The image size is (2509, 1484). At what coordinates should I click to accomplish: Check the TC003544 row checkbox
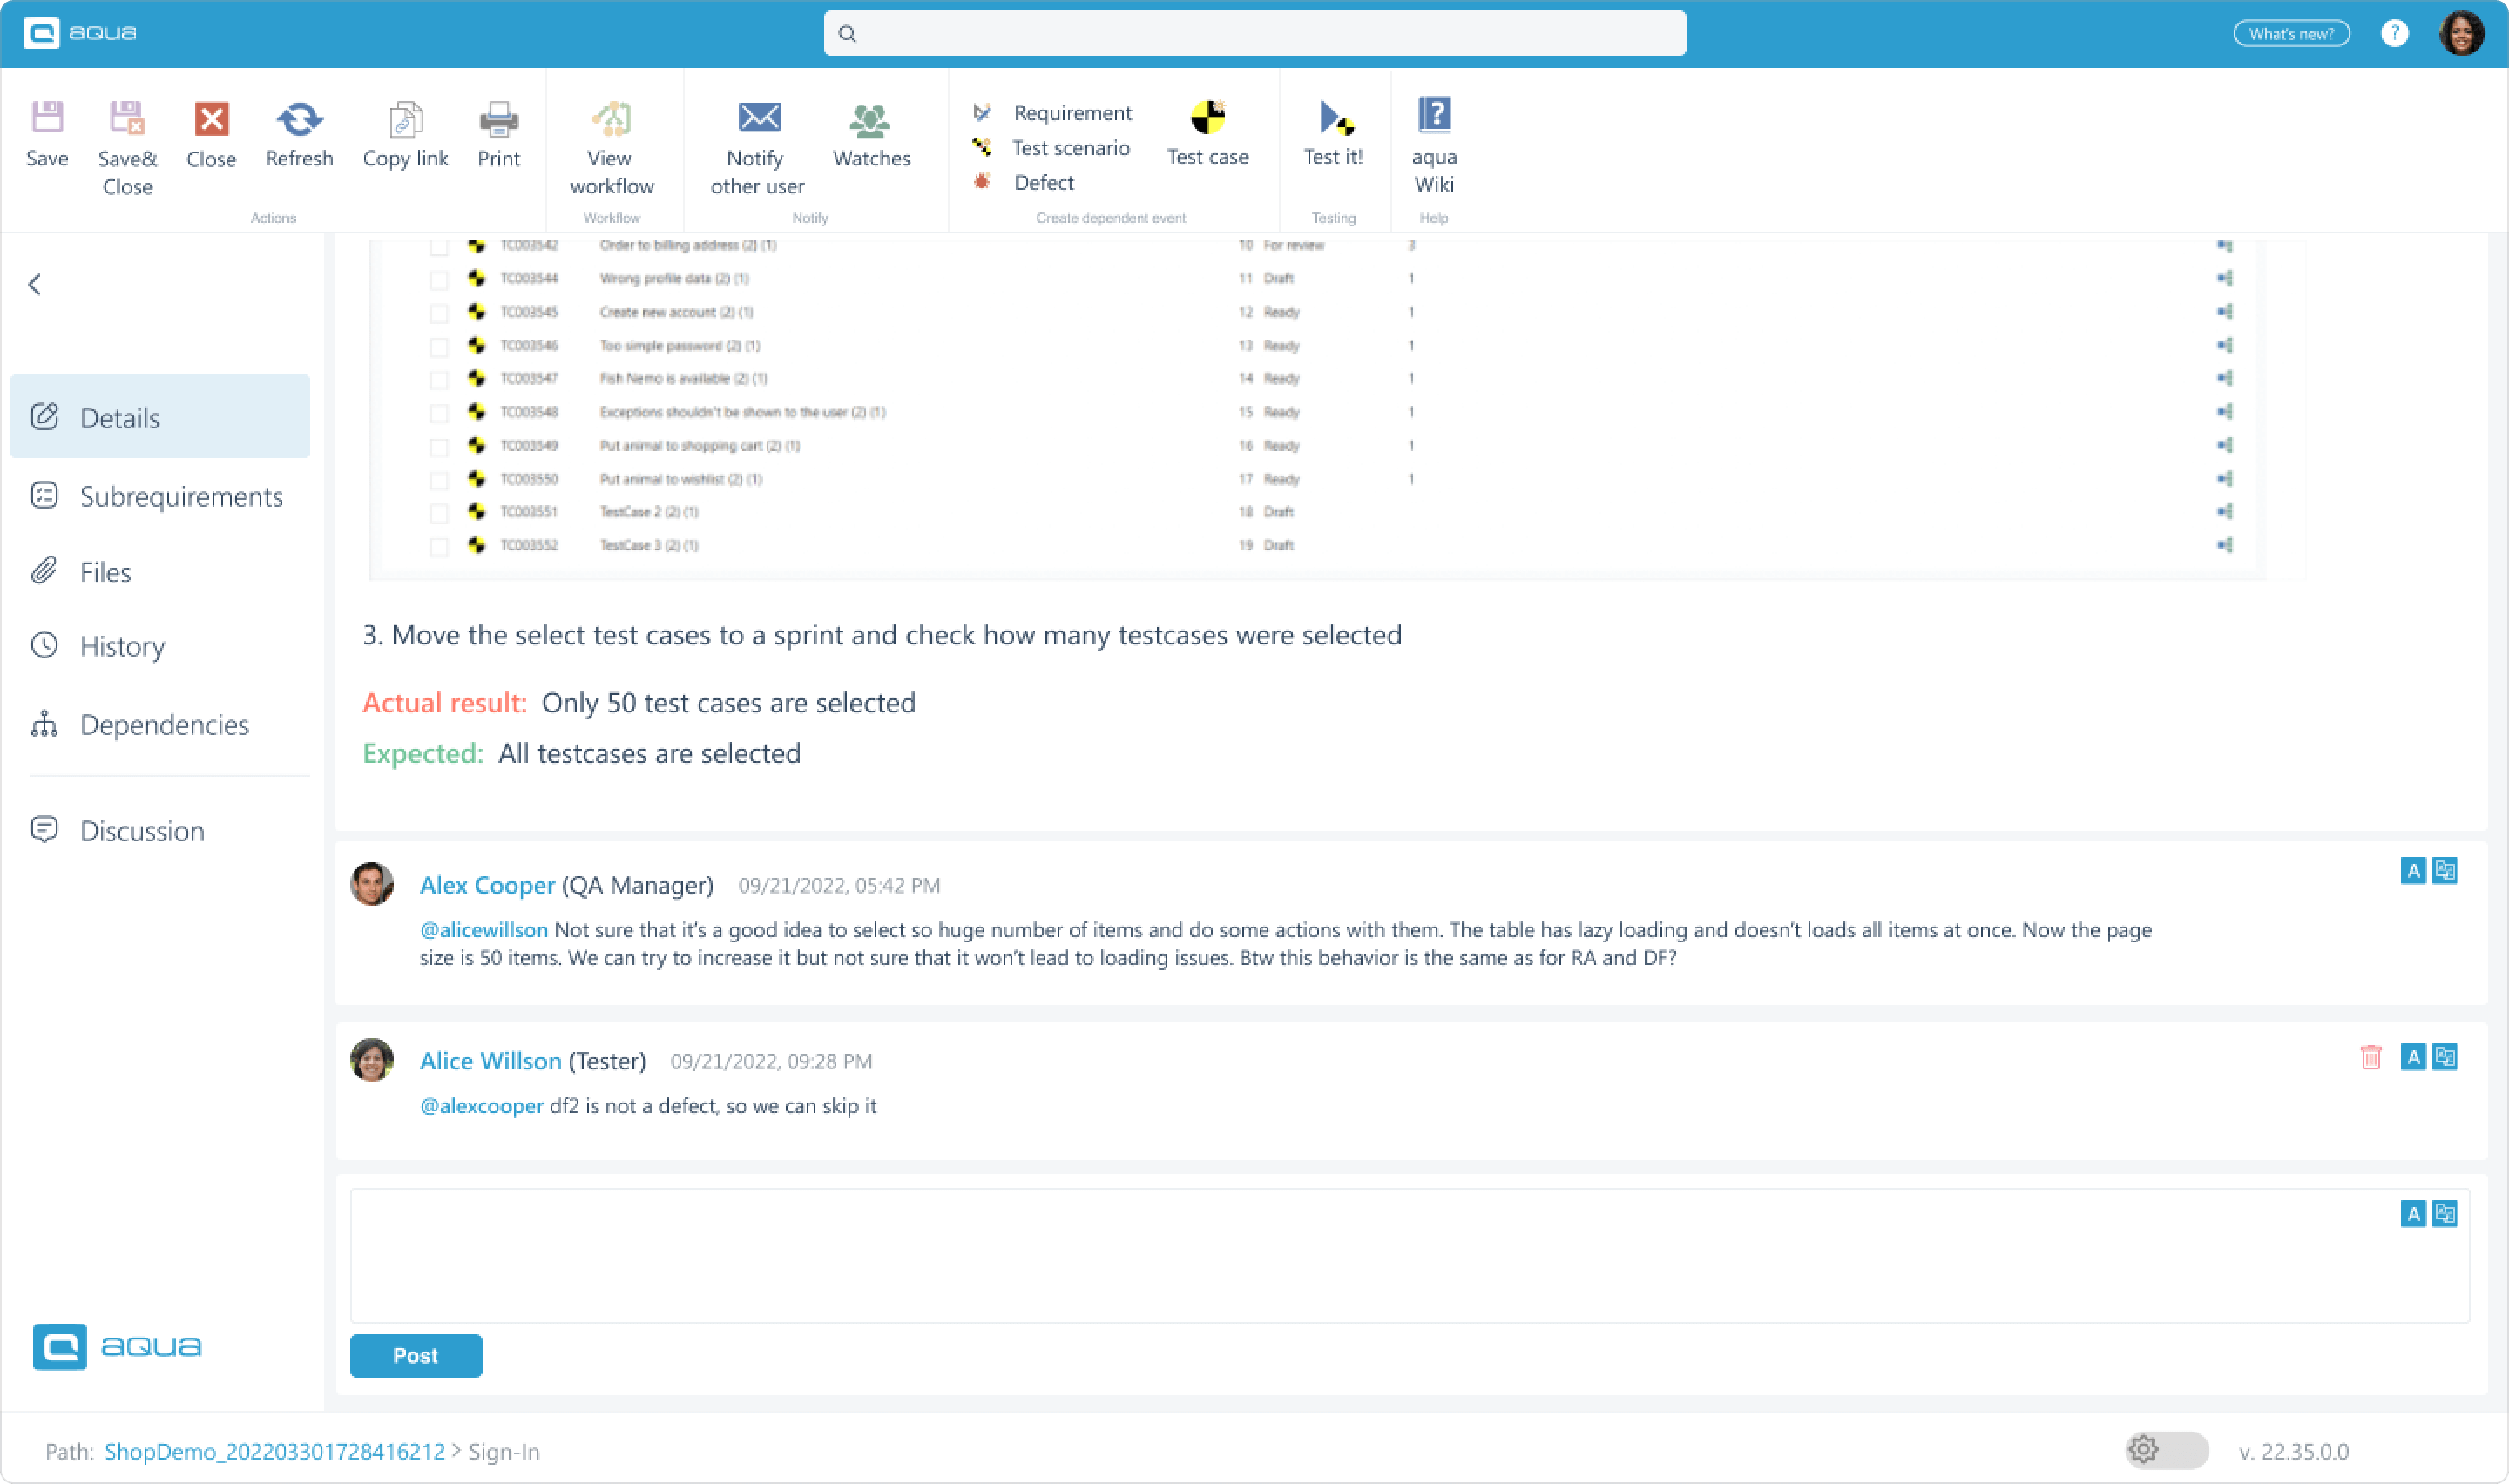tap(438, 280)
